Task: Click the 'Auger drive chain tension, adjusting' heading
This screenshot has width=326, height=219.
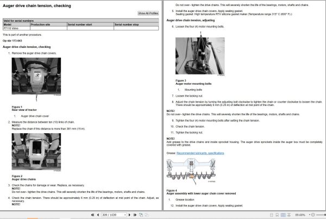Action: (191, 20)
